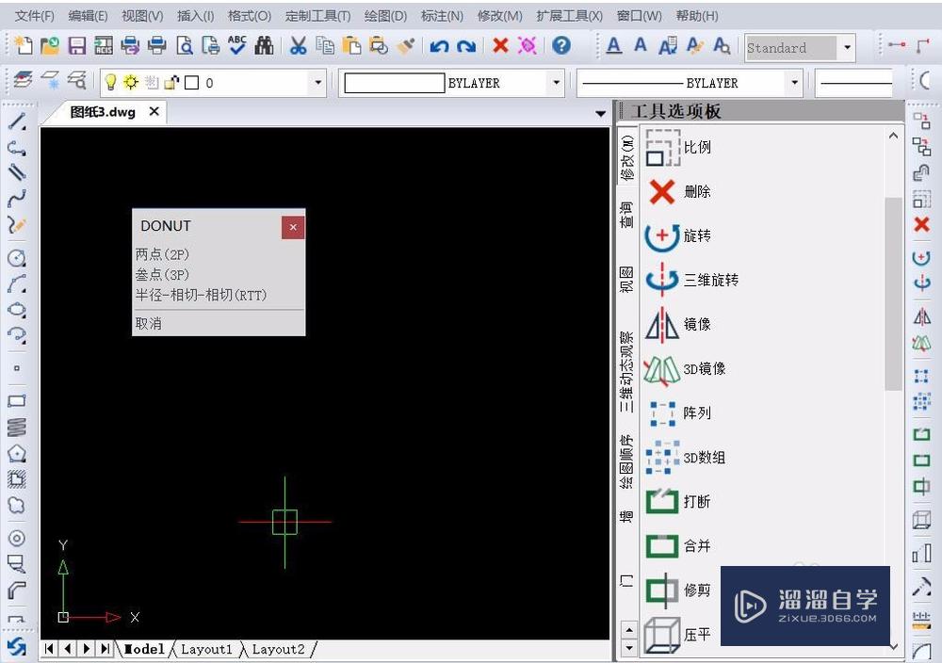
Task: Toggle layer freeze sun icon
Action: (131, 82)
